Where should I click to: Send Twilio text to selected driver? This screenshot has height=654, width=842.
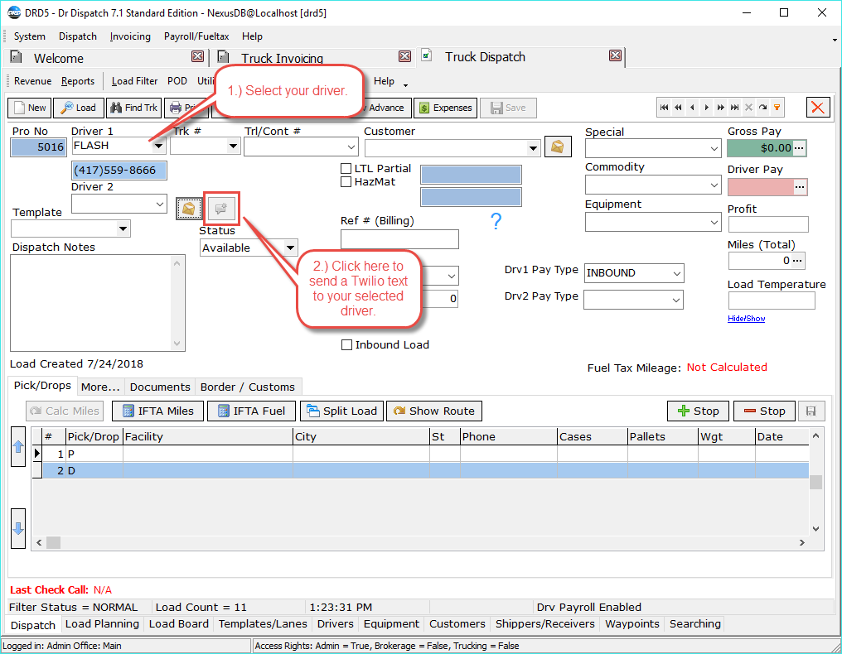221,208
